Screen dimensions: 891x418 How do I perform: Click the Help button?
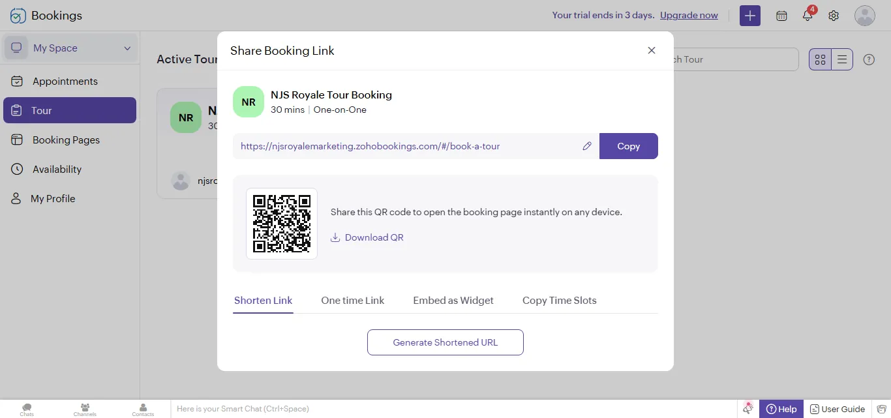[781, 409]
